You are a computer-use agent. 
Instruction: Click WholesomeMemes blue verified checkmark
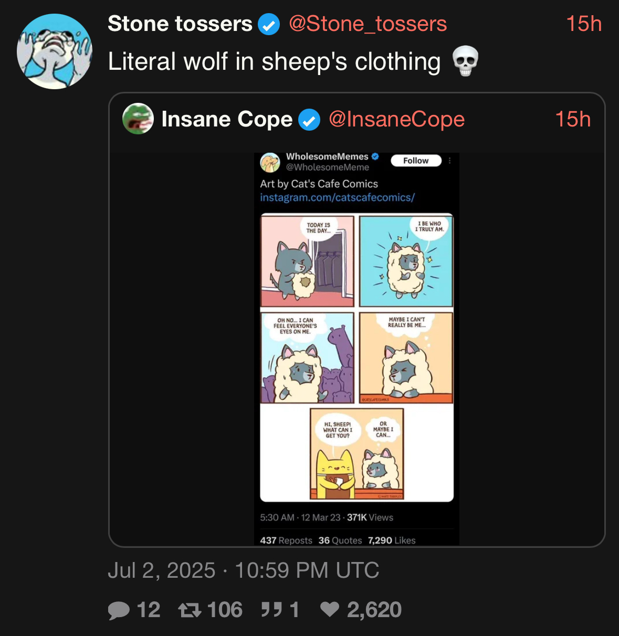tap(375, 156)
